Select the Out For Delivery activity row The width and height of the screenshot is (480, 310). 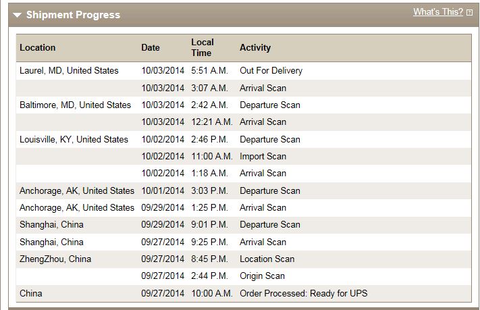[271, 71]
